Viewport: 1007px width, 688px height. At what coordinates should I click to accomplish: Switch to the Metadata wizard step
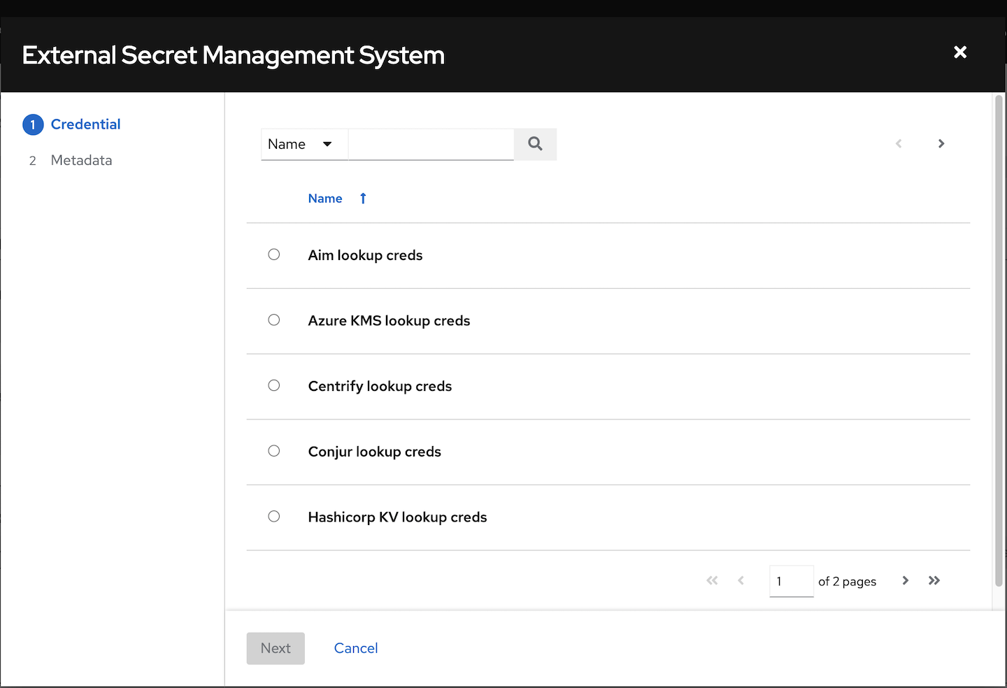pyautogui.click(x=81, y=160)
